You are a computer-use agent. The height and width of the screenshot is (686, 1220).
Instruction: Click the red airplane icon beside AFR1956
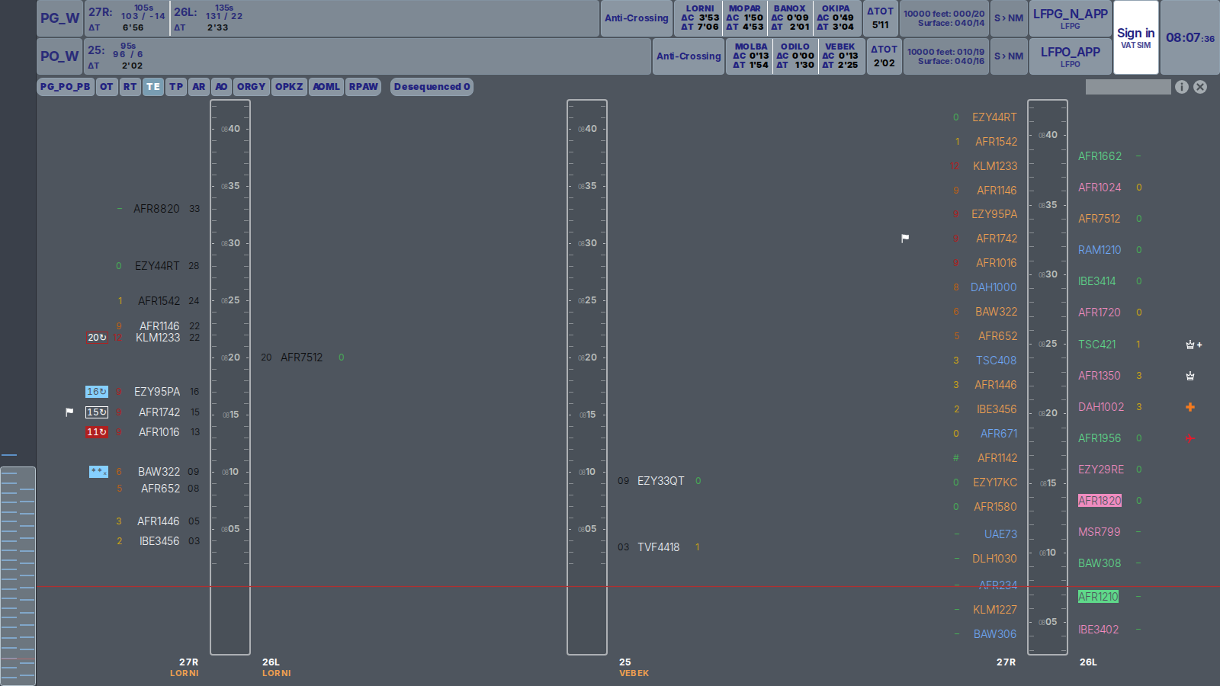1189,438
